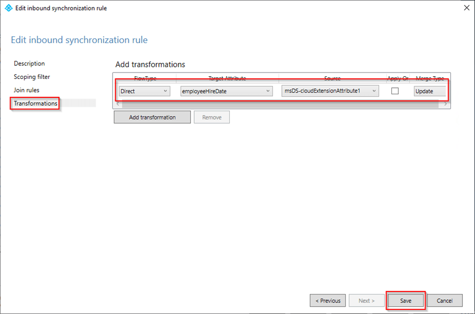The image size is (475, 314).
Task: Click the Cancel button
Action: (x=444, y=300)
